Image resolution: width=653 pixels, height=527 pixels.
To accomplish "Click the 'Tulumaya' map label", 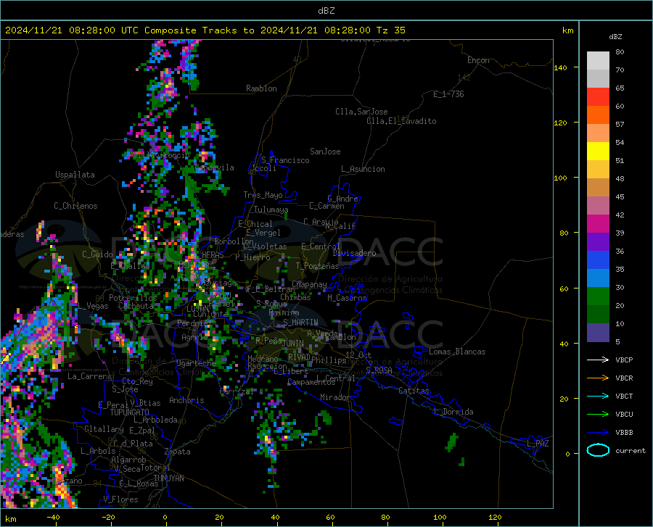I will click(x=271, y=209).
